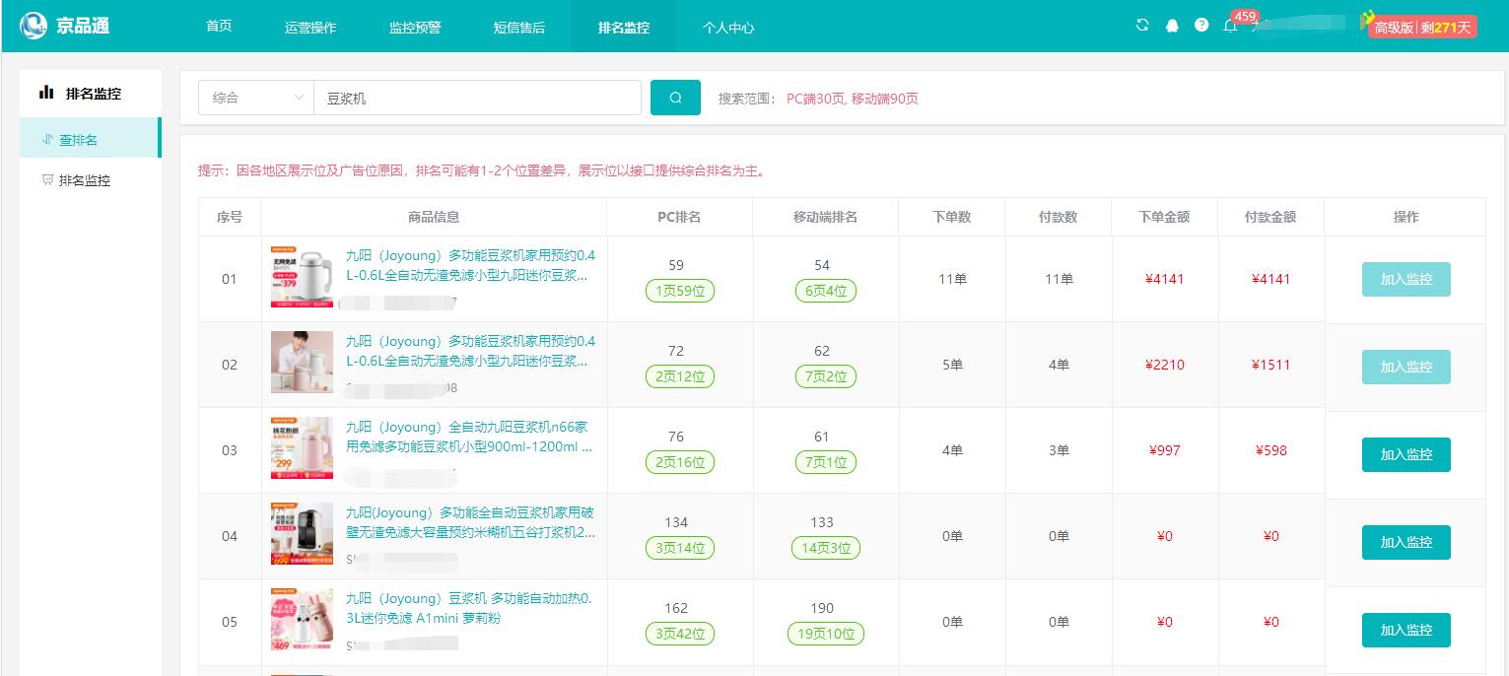
Task: Click the magnifier search button
Action: tap(675, 98)
